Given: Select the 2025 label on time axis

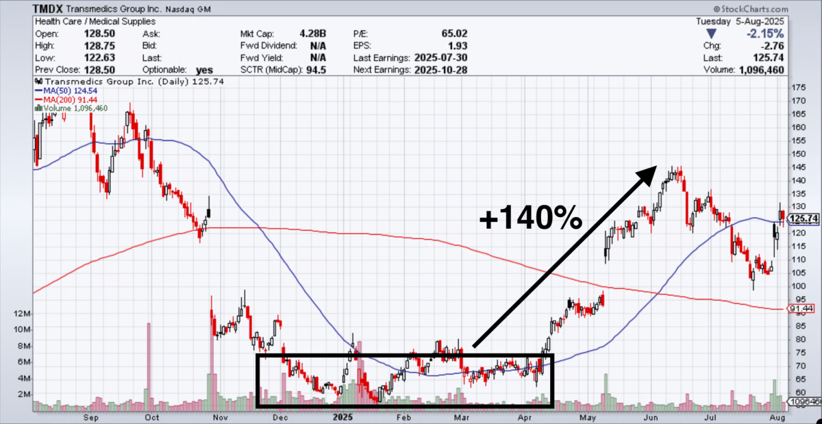Looking at the screenshot, I should tap(342, 416).
